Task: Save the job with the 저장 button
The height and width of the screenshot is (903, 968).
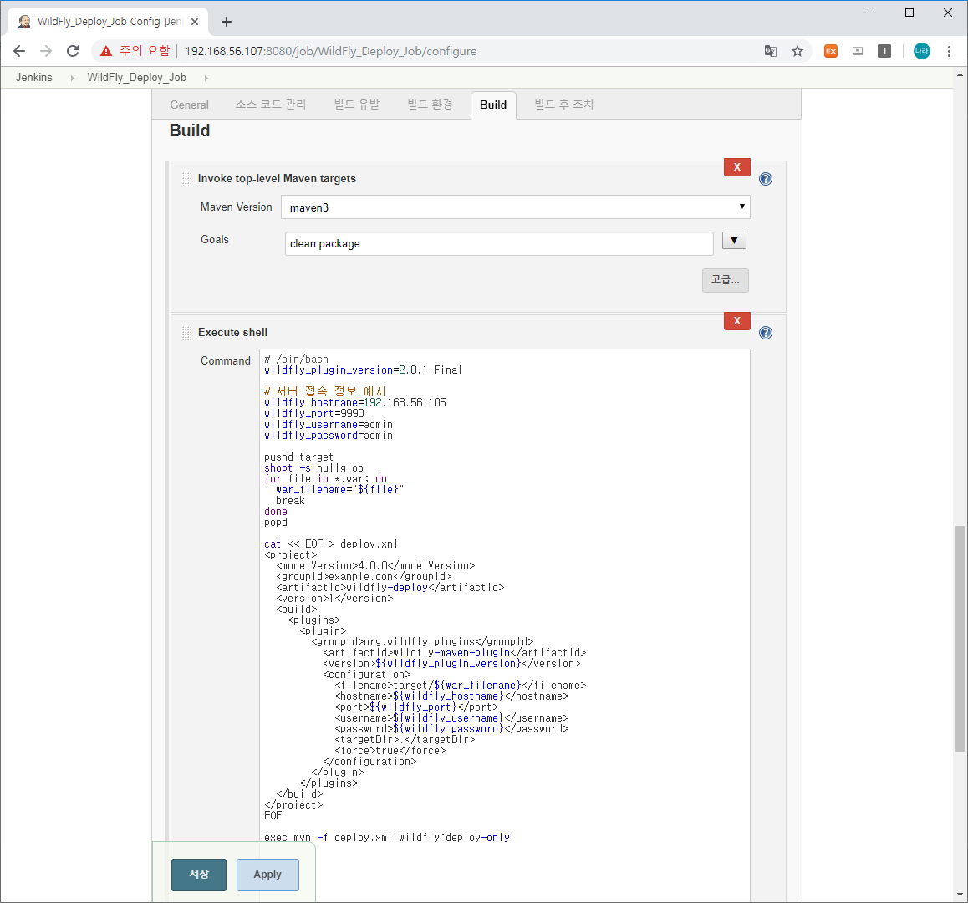Action: (199, 875)
